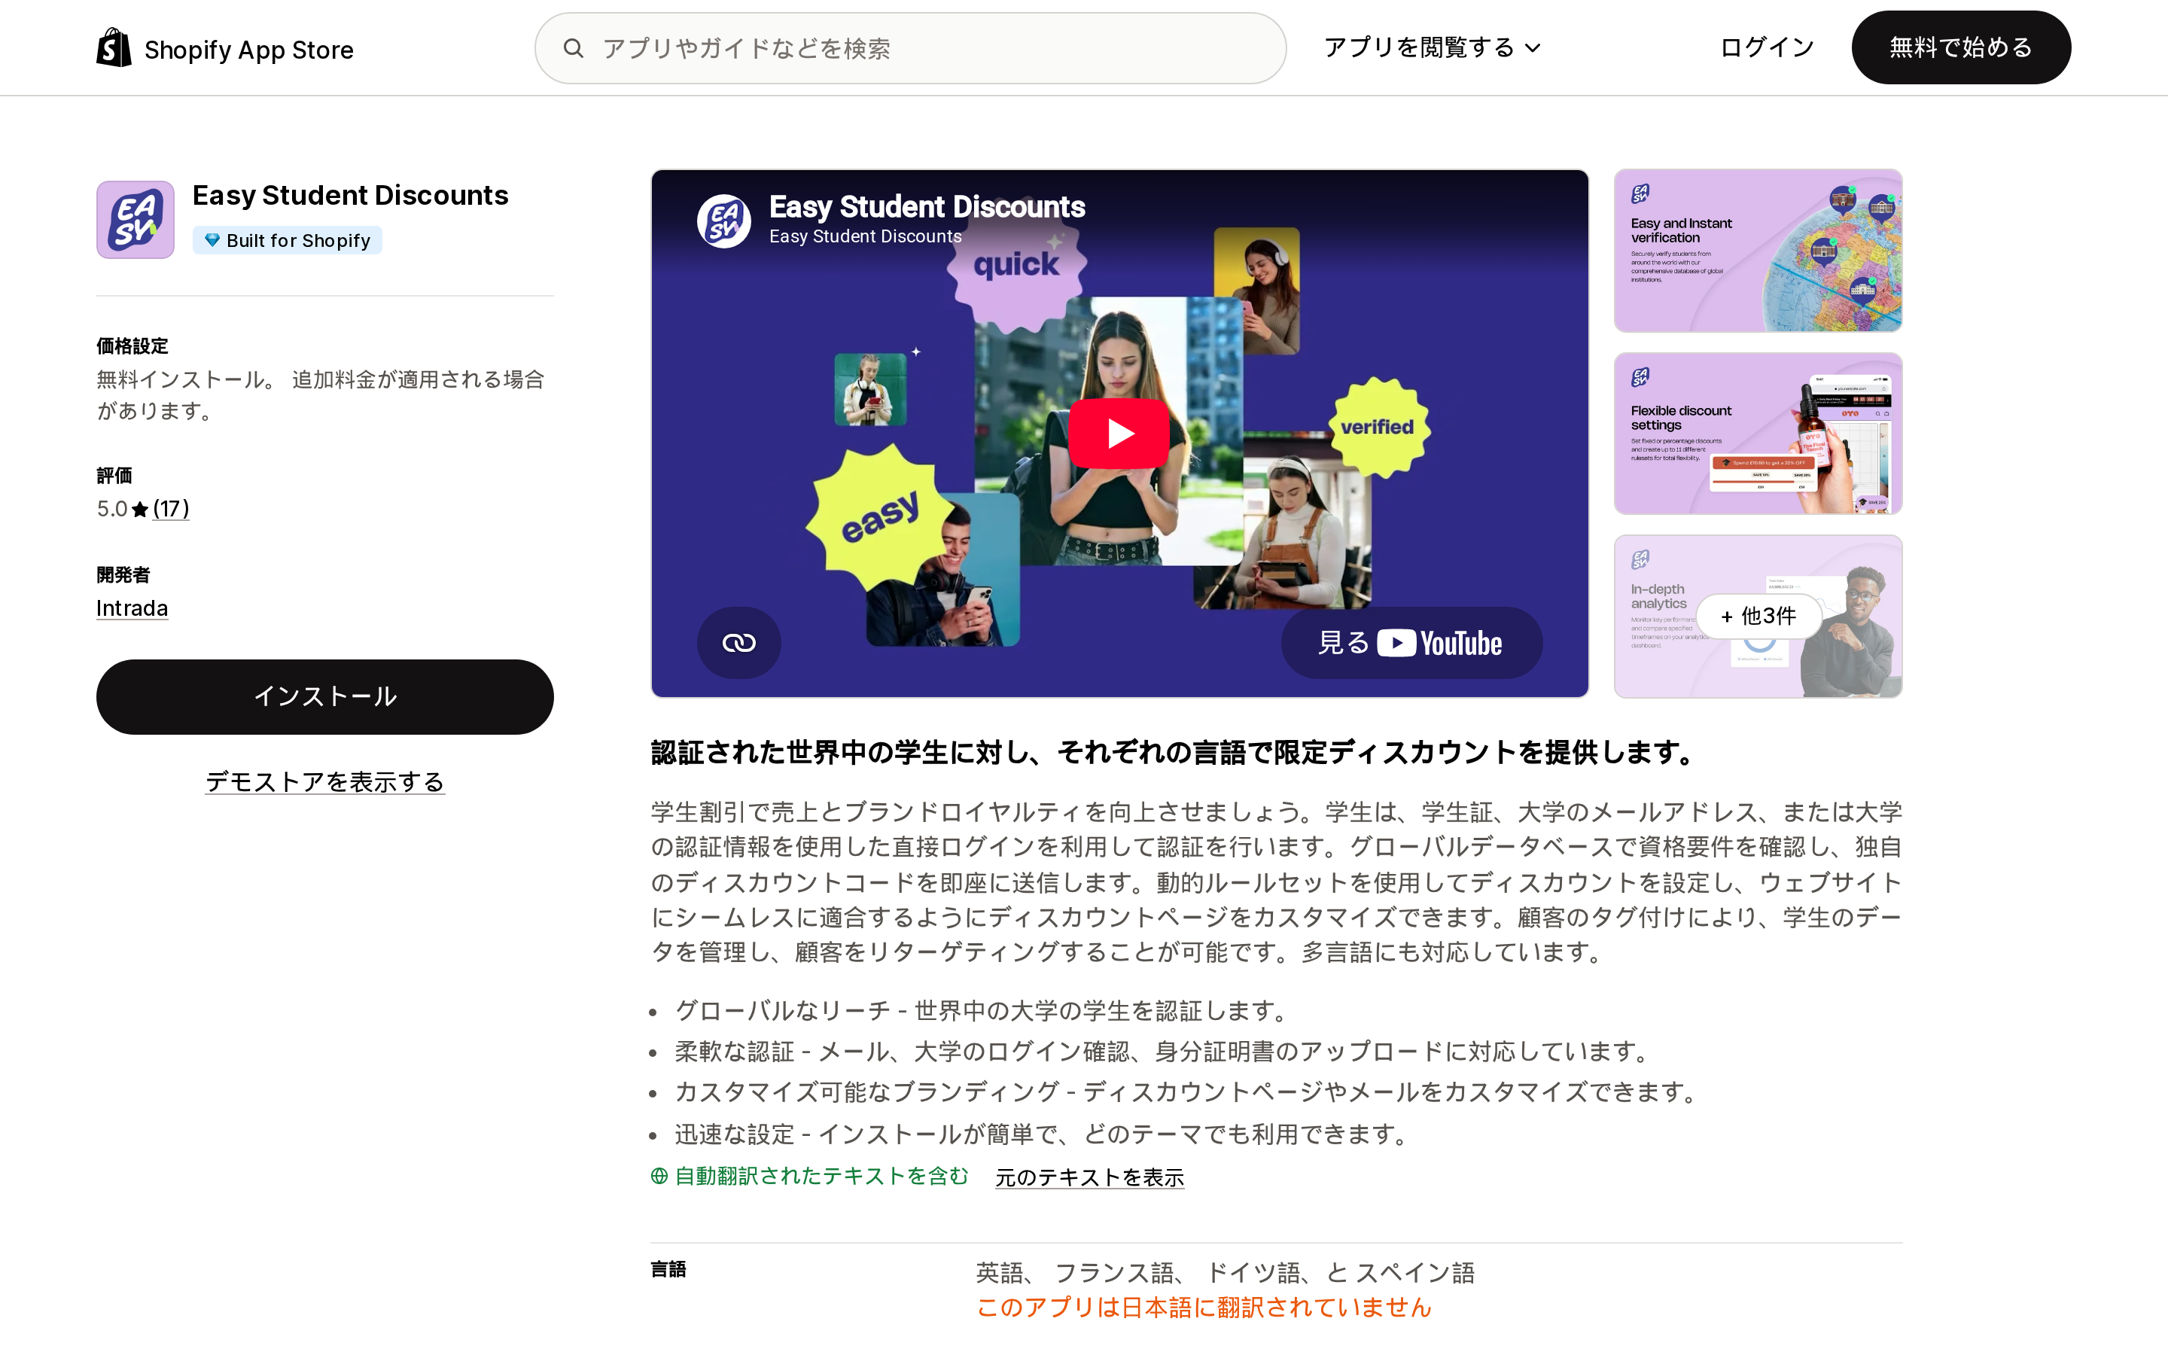Image resolution: width=2168 pixels, height=1355 pixels.
Task: Open Easy and instant verification screenshot
Action: click(x=1758, y=251)
